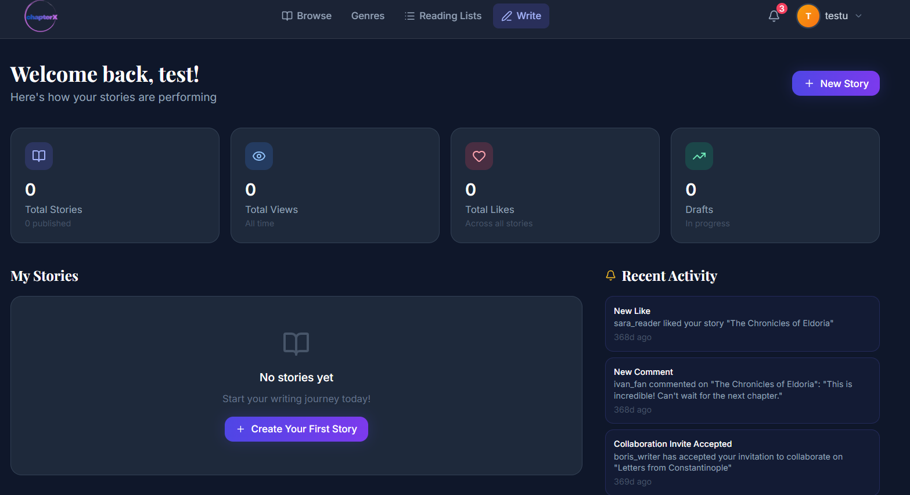Click the Total Views eye icon

point(259,156)
